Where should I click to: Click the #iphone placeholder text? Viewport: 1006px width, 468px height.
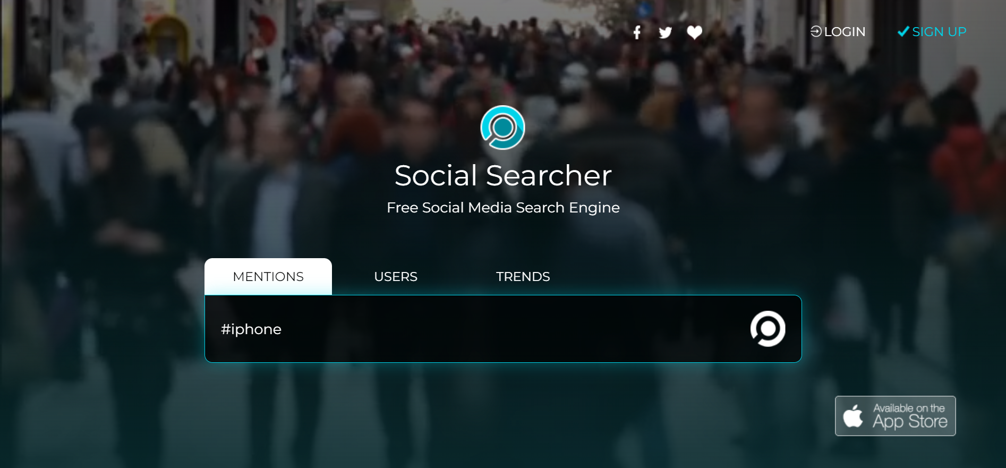(251, 329)
